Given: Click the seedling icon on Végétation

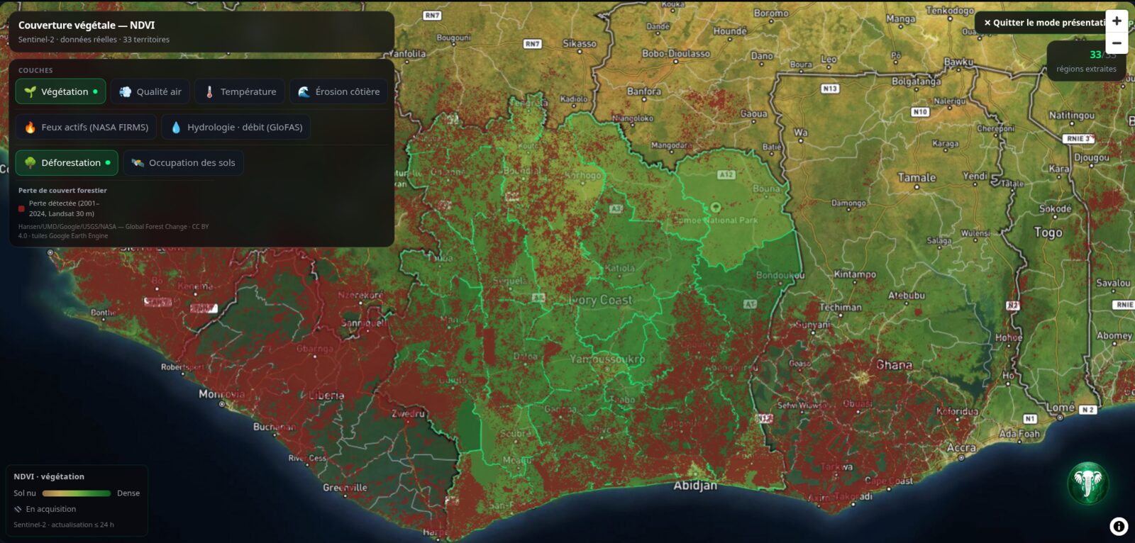Looking at the screenshot, I should (30, 91).
